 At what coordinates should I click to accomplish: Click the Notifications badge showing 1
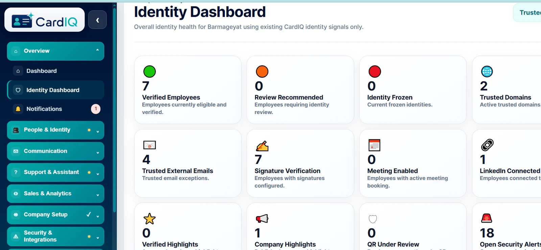(96, 109)
